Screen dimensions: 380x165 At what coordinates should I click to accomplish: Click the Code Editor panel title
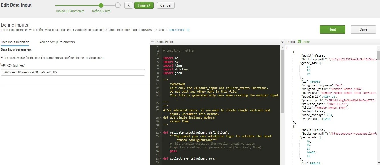pyautogui.click(x=165, y=42)
